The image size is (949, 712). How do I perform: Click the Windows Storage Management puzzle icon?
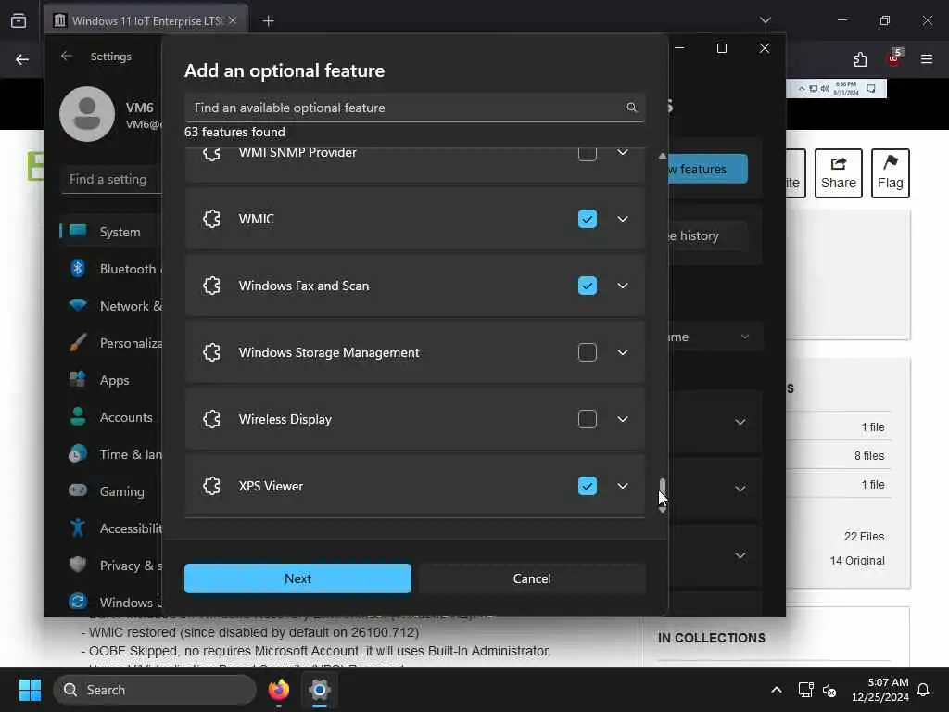tap(211, 352)
